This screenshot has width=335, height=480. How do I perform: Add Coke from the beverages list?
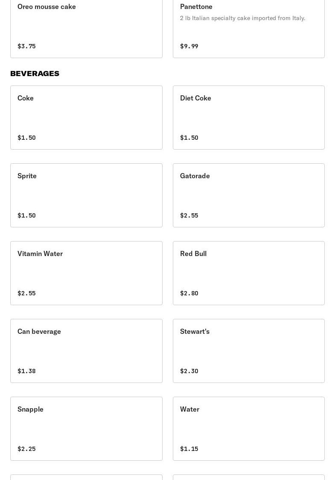click(x=86, y=117)
